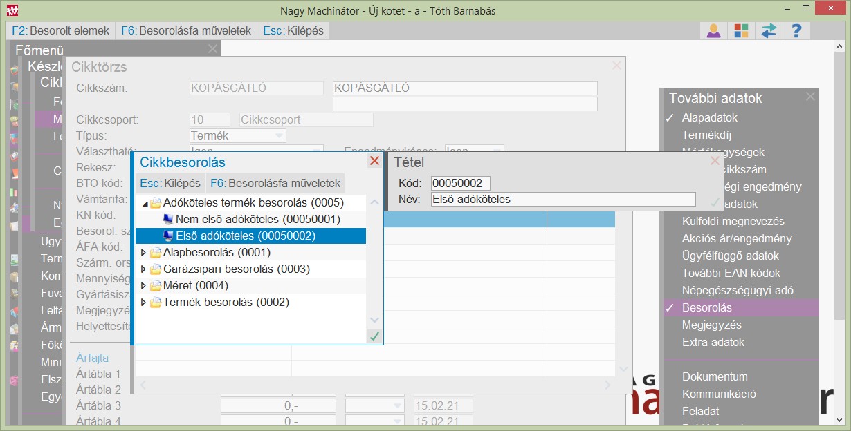Open Akciós ár/engedmény entry
The image size is (851, 431).
[x=737, y=239]
